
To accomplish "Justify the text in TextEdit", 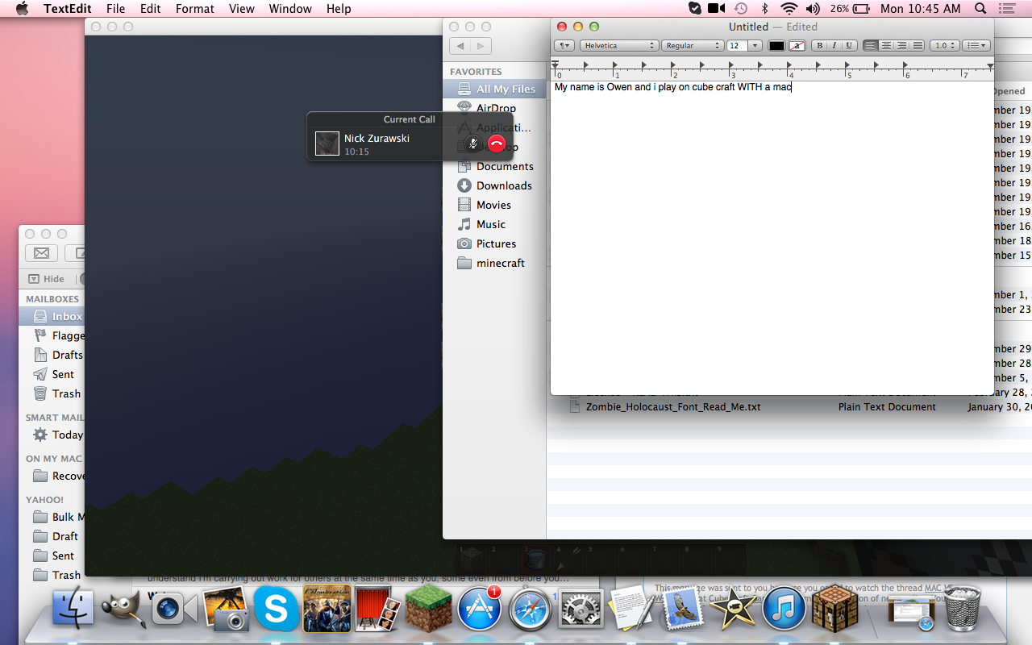I will (x=918, y=46).
